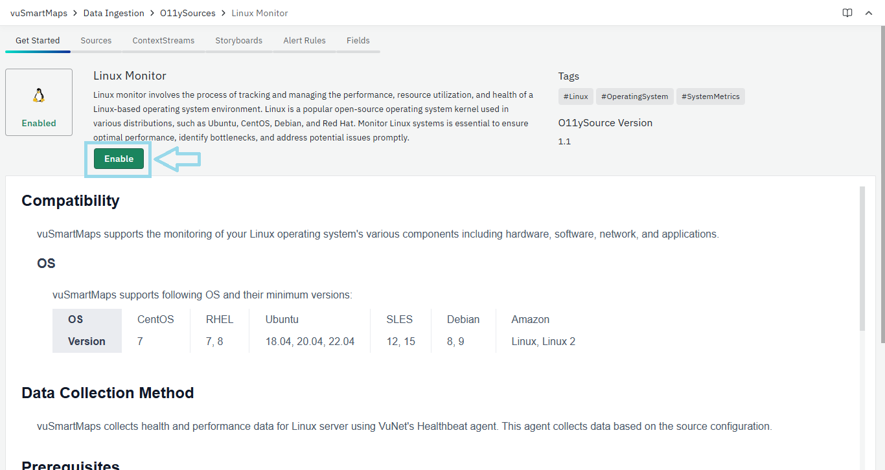Click the #SystemMetrics tag

pos(710,96)
